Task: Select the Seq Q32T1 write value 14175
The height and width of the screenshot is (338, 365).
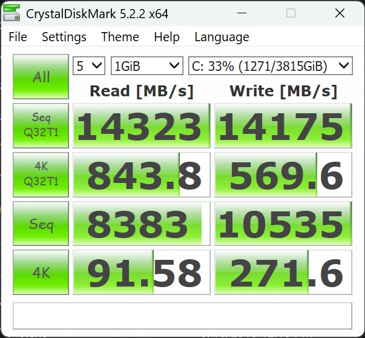Action: tap(283, 125)
